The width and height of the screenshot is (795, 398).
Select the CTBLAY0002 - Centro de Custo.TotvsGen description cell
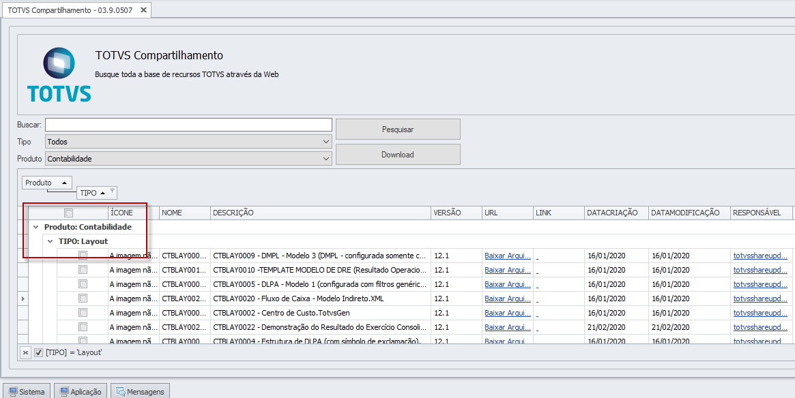tap(321, 312)
